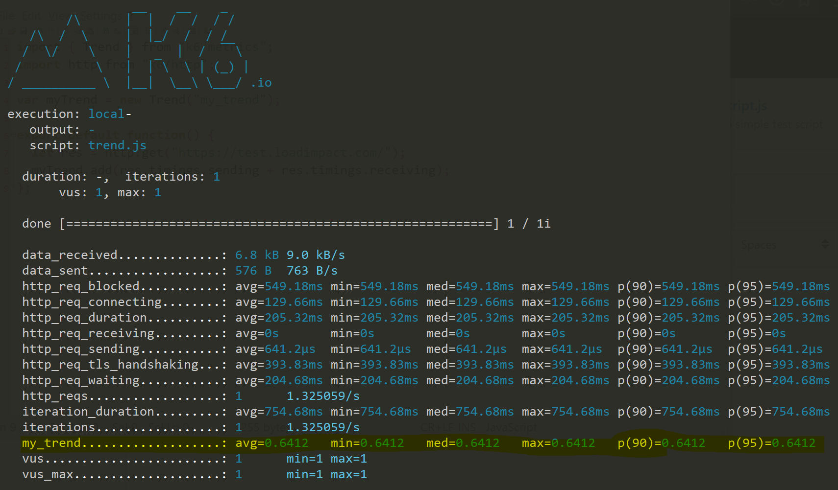Open the Edit menu

(31, 15)
